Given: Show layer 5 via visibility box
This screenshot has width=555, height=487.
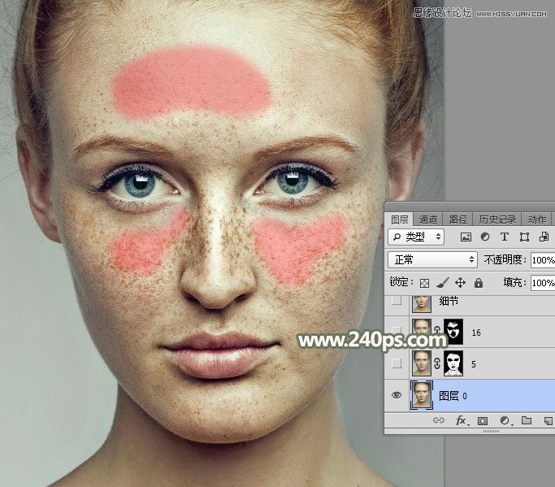Looking at the screenshot, I should point(397,363).
